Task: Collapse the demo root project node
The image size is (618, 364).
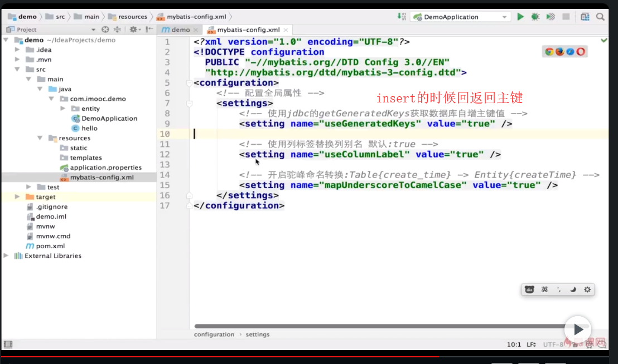Action: 6,40
